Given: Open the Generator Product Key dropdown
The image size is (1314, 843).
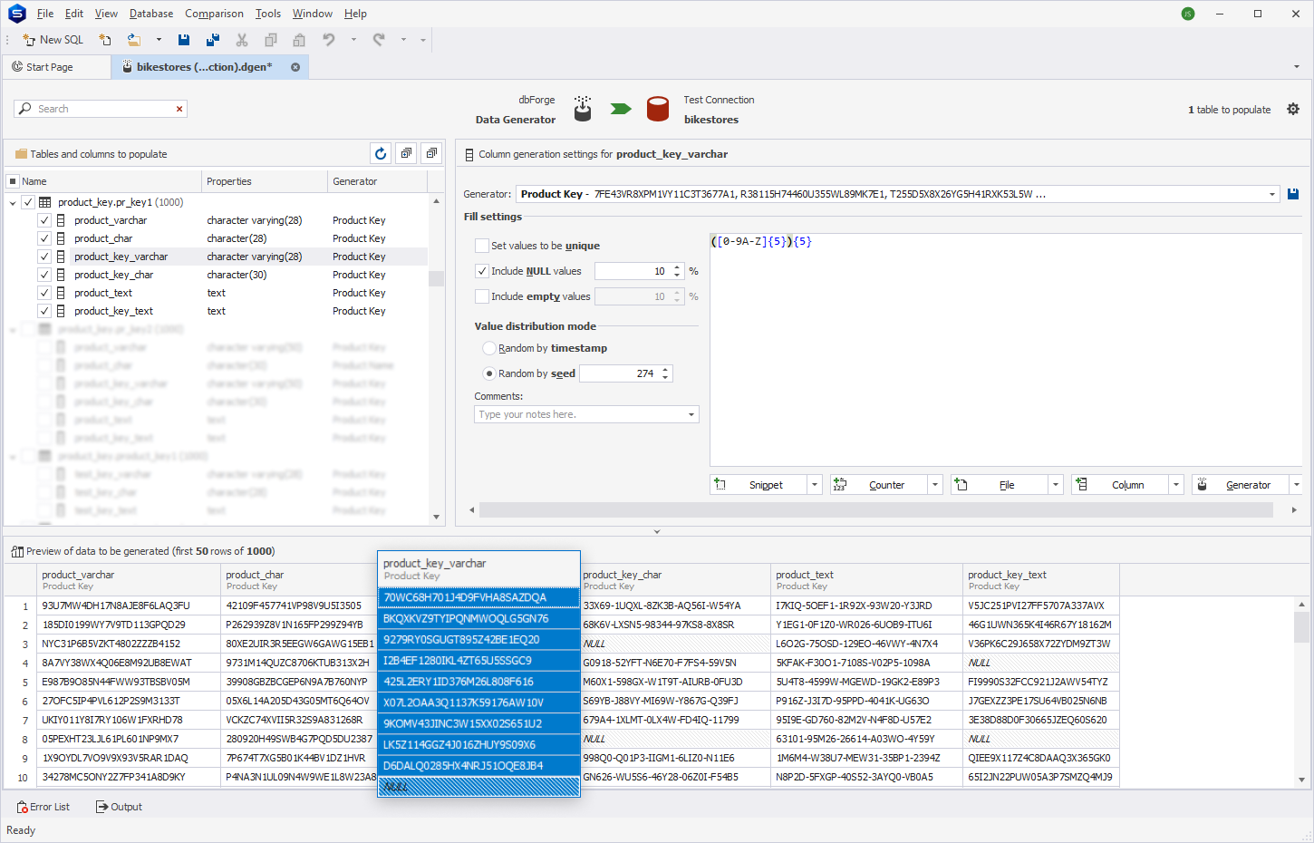Looking at the screenshot, I should coord(1272,194).
